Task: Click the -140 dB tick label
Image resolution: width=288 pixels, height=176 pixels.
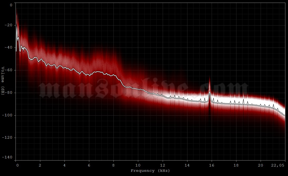Action: pyautogui.click(x=8, y=157)
